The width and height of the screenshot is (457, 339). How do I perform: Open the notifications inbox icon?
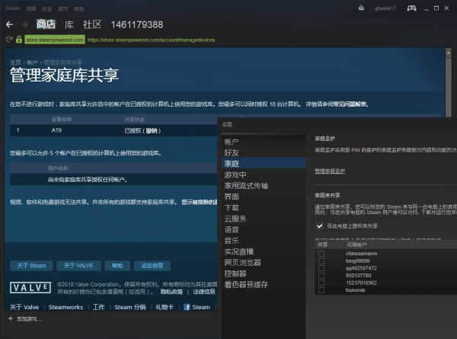(x=361, y=8)
